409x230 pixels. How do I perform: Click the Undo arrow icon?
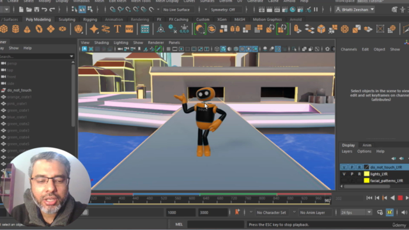(44, 10)
